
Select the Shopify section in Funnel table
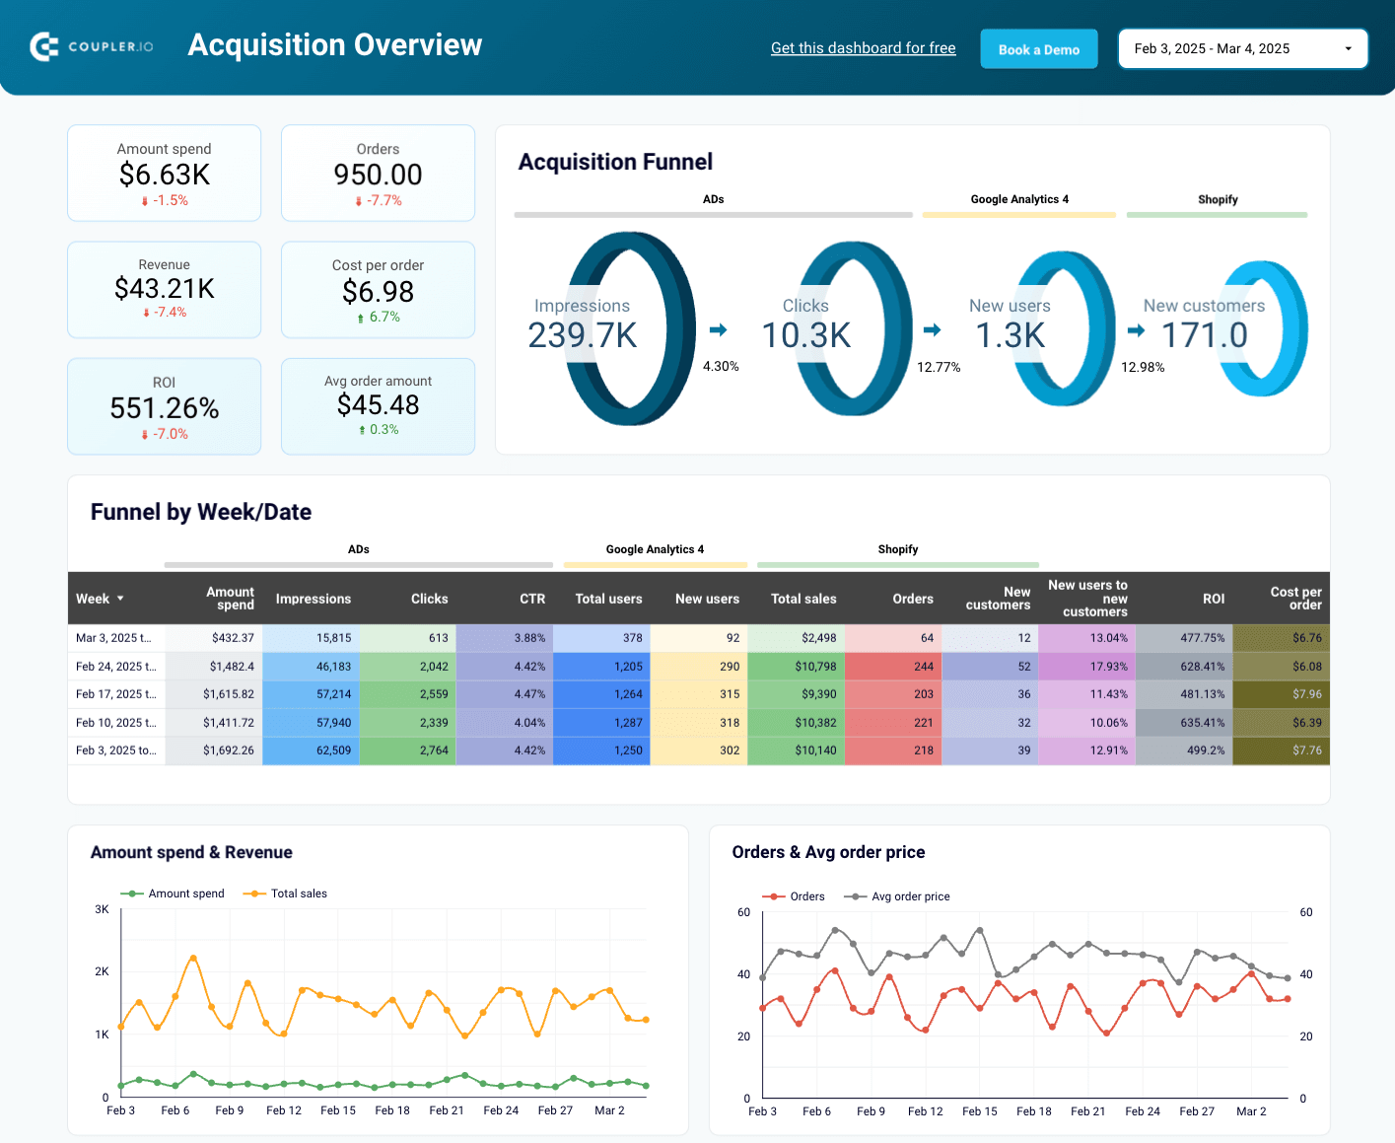(x=897, y=549)
